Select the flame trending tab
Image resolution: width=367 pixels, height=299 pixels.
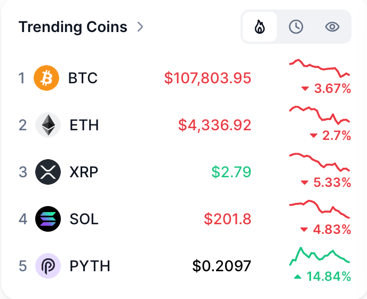[x=260, y=27]
